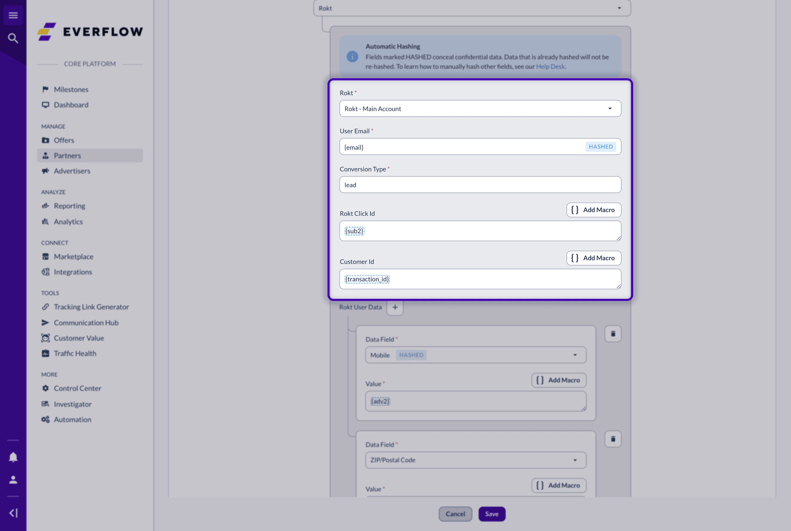Screen dimensions: 791x531
Task: Click Add Macro for Customer Id
Action: click(594, 258)
